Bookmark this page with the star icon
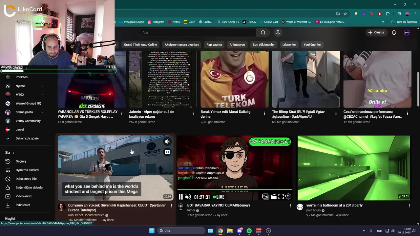 point(345,14)
